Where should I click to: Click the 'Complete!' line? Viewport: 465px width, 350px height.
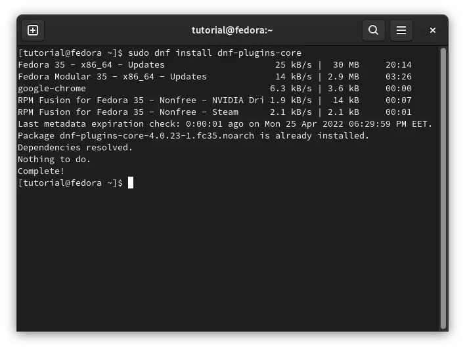pyautogui.click(x=41, y=171)
